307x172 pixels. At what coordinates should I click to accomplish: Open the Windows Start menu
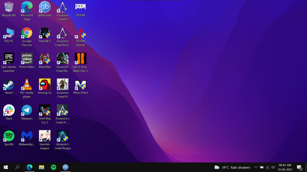click(x=6, y=167)
